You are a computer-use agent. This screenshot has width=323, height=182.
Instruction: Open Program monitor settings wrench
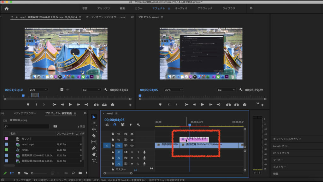coord(241,90)
